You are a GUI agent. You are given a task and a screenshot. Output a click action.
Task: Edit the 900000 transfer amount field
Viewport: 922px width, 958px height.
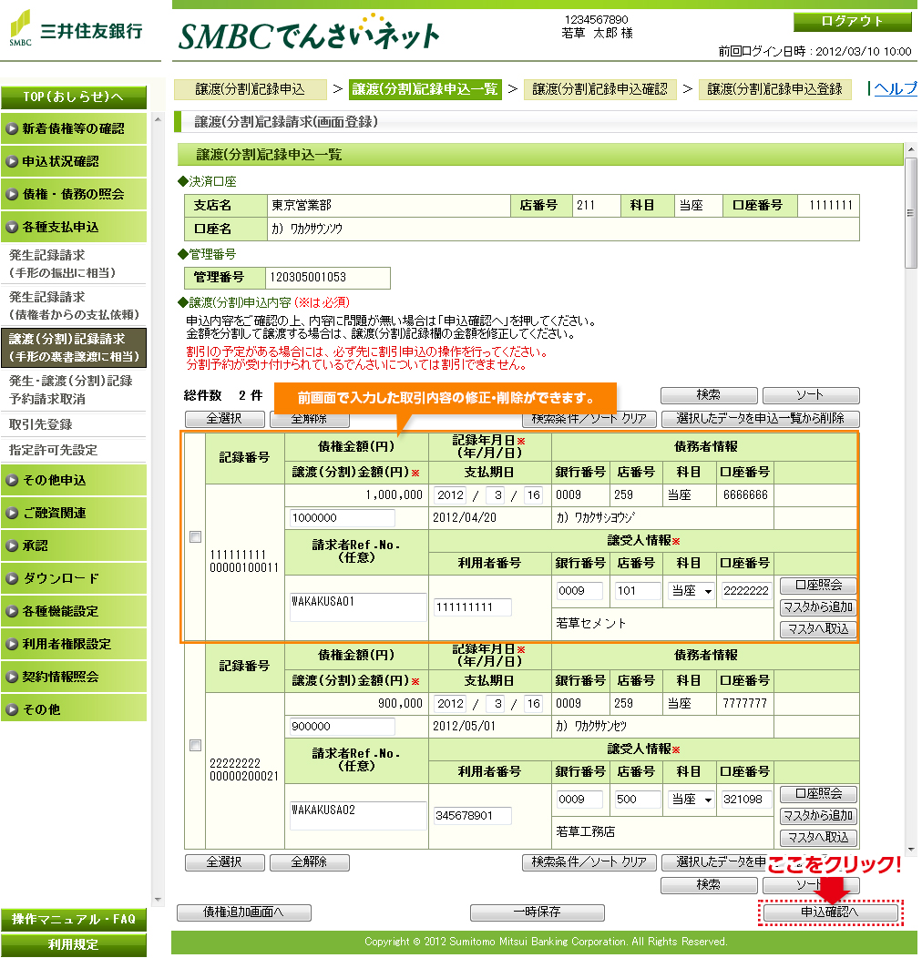click(343, 727)
